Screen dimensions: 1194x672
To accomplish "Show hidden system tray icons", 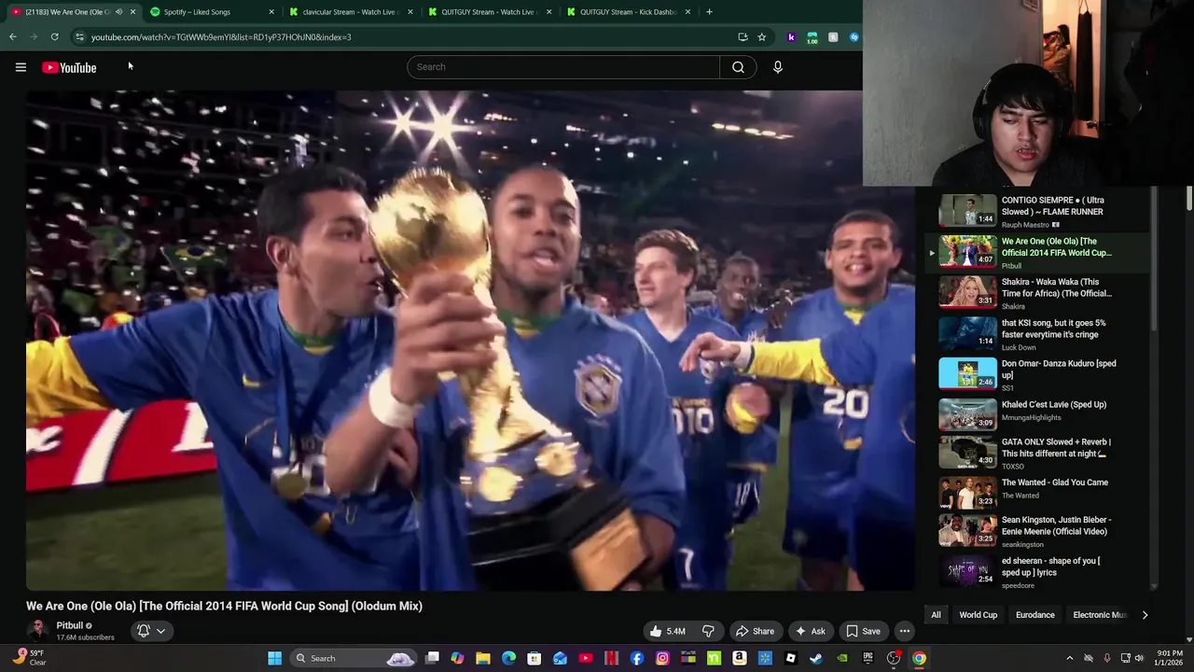I will 1070,658.
